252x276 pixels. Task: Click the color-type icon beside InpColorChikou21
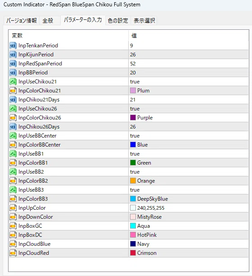(13, 91)
